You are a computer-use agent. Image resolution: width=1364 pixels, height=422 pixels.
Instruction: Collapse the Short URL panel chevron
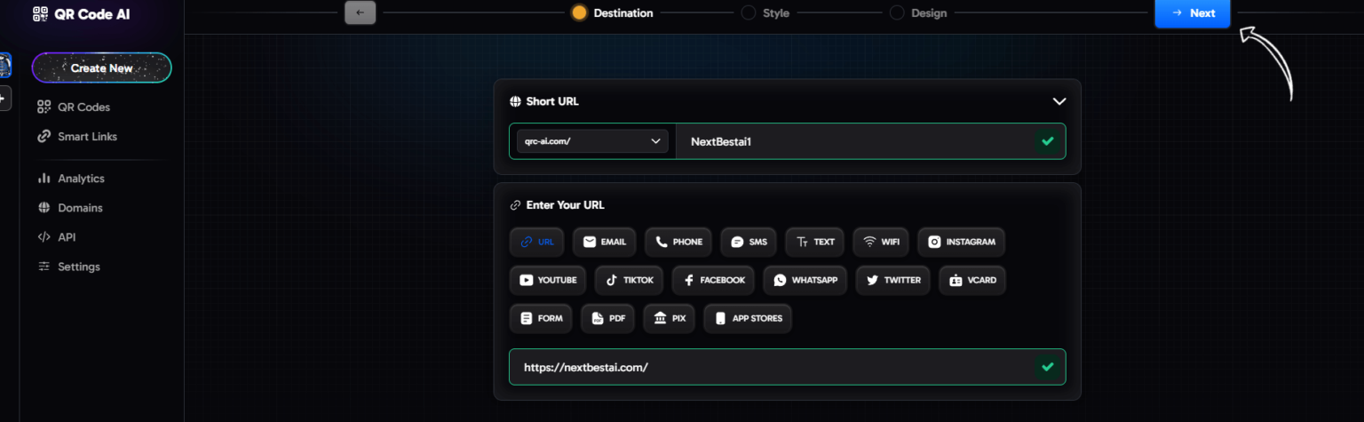tap(1059, 101)
